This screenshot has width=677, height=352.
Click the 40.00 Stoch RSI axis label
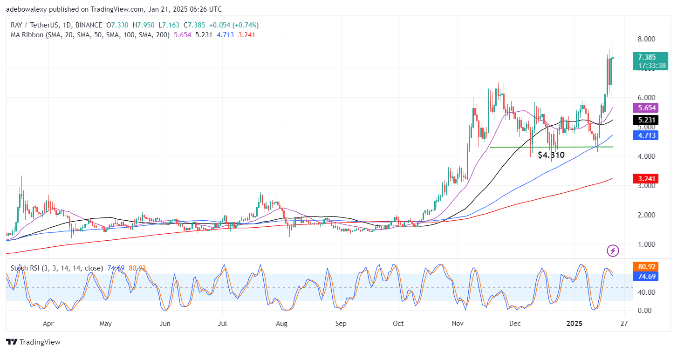[x=648, y=292]
